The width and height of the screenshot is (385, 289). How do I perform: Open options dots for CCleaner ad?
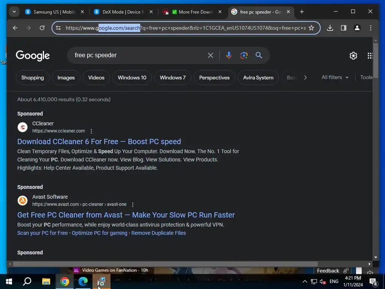click(x=91, y=131)
